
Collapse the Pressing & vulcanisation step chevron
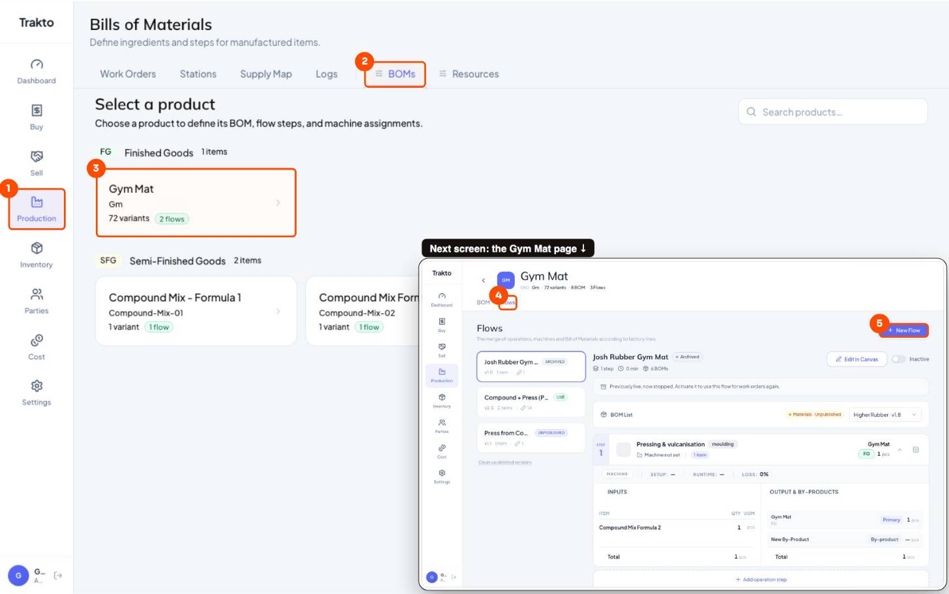pos(900,450)
